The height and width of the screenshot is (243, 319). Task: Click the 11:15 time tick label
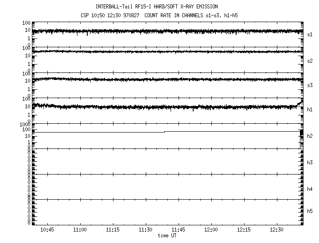(113, 230)
